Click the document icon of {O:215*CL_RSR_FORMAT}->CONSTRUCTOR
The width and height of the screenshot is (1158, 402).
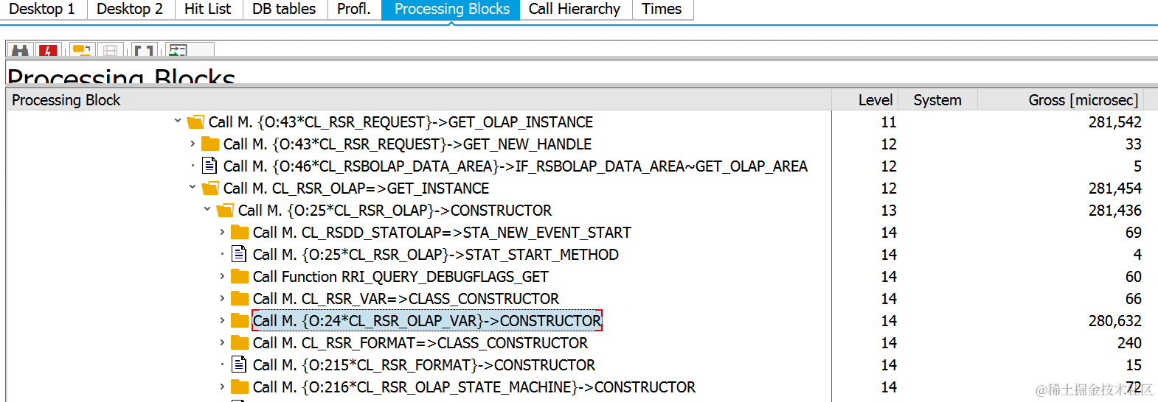[239, 364]
